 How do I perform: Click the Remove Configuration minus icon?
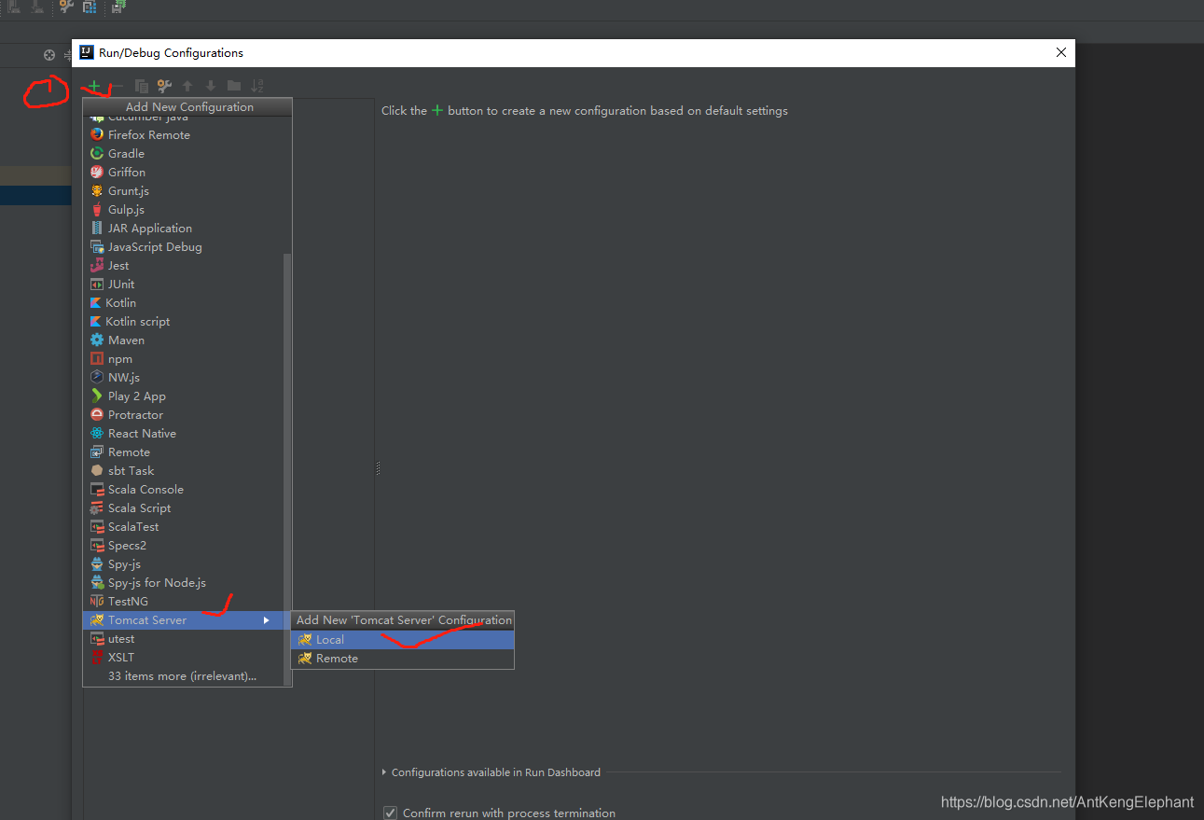point(118,86)
